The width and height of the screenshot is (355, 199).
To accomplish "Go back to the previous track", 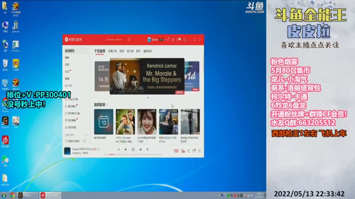I will tap(126, 149).
